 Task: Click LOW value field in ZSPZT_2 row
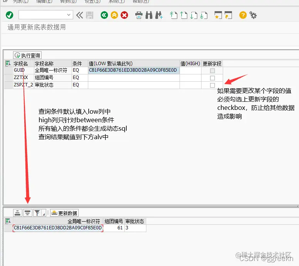coord(134,85)
